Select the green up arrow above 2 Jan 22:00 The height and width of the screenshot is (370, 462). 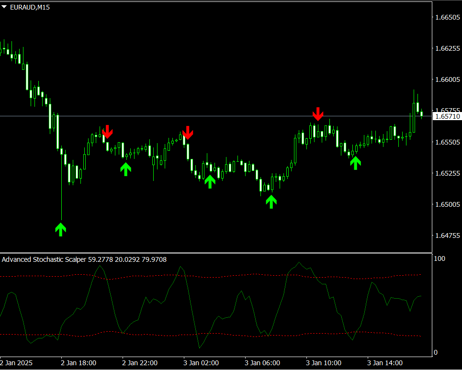click(x=125, y=169)
